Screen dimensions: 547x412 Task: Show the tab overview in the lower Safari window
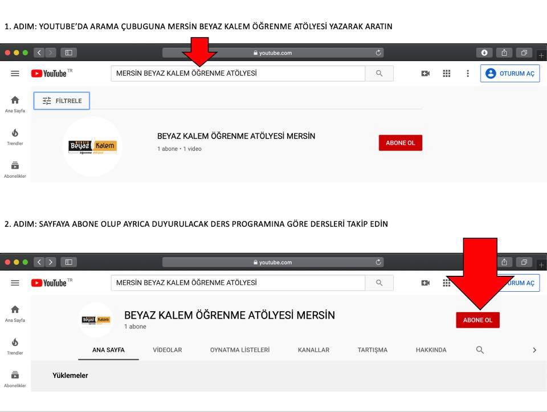click(x=524, y=262)
